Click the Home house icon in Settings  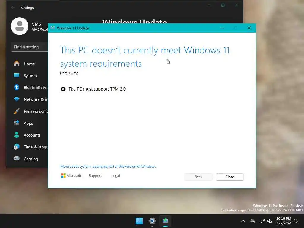[17, 64]
